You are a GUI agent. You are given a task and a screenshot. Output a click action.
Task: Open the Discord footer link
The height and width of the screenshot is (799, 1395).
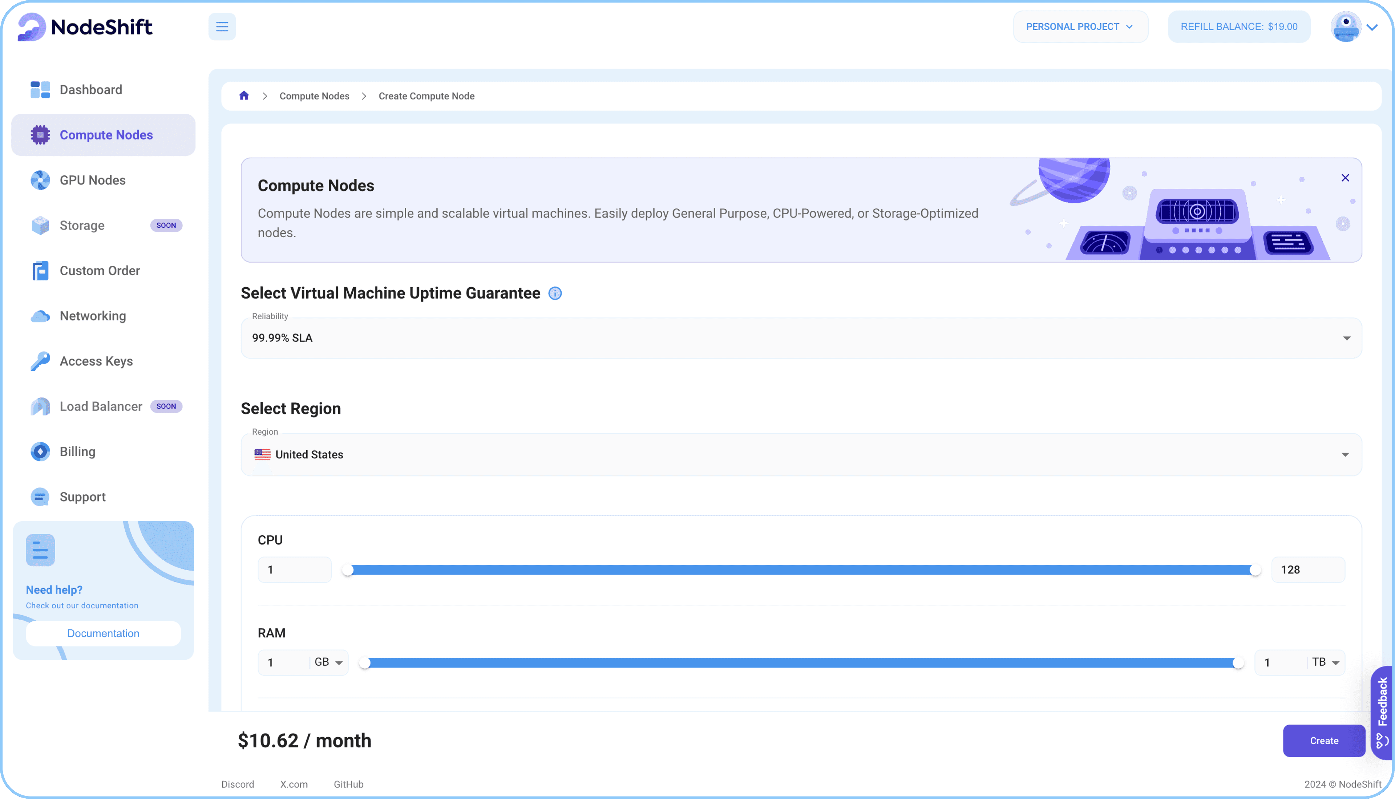(x=238, y=784)
